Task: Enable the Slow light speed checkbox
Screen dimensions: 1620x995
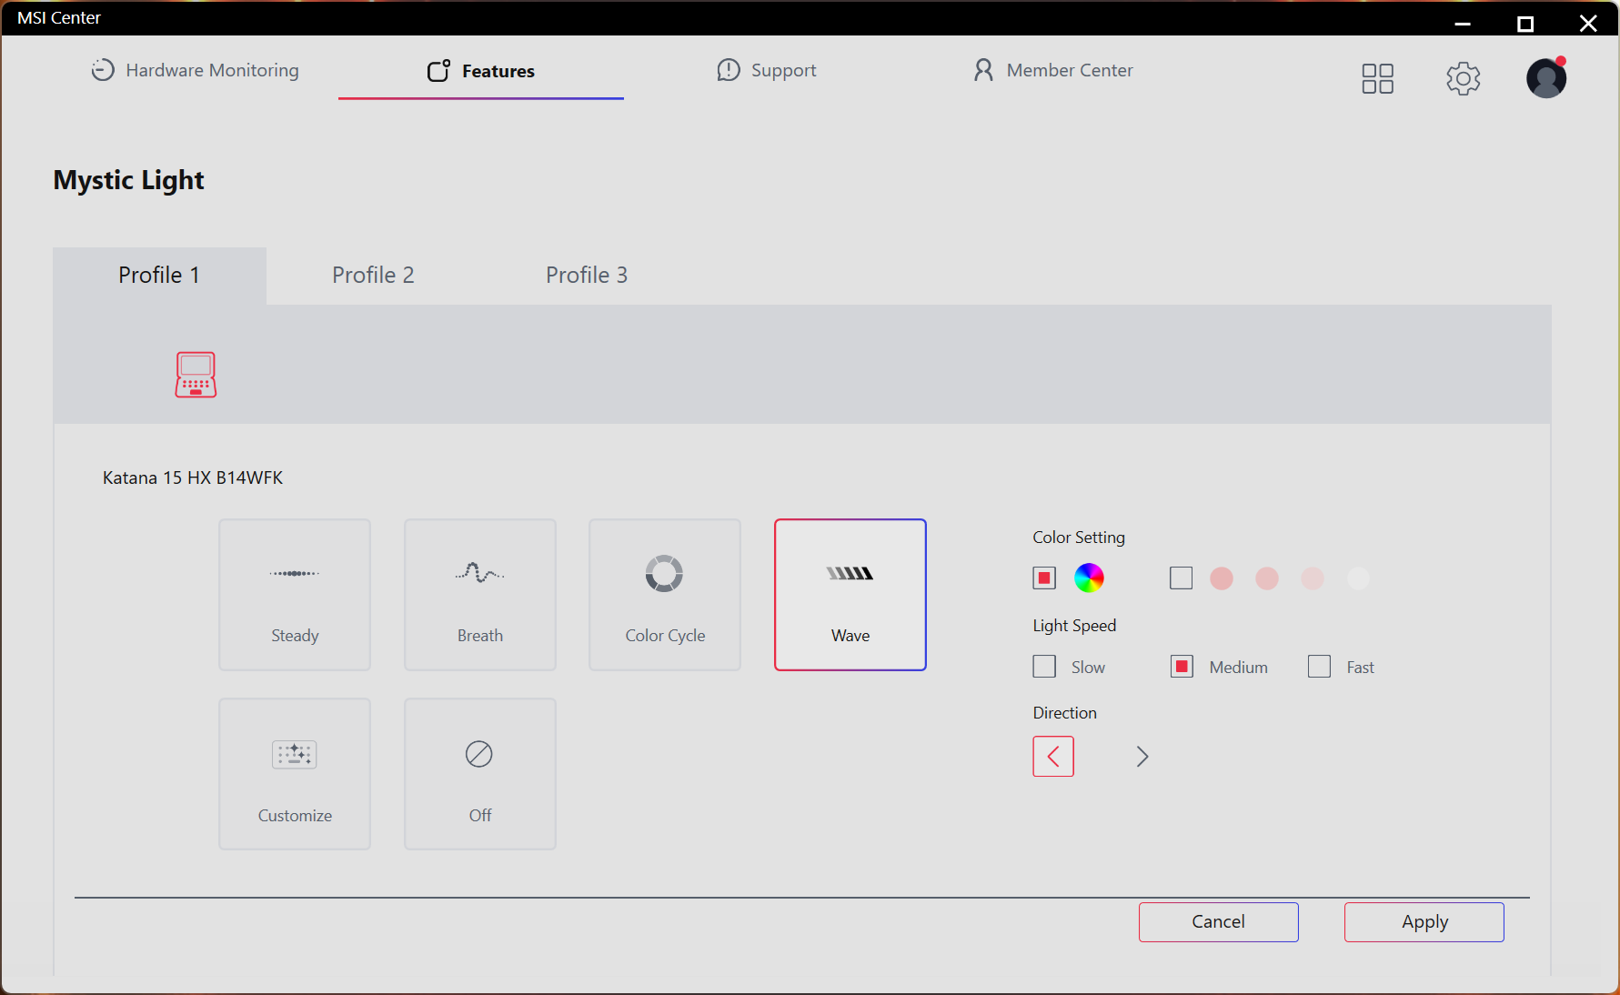Action: [1044, 667]
